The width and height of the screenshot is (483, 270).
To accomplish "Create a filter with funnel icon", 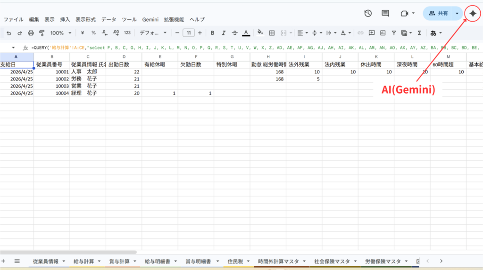I will point(393,33).
